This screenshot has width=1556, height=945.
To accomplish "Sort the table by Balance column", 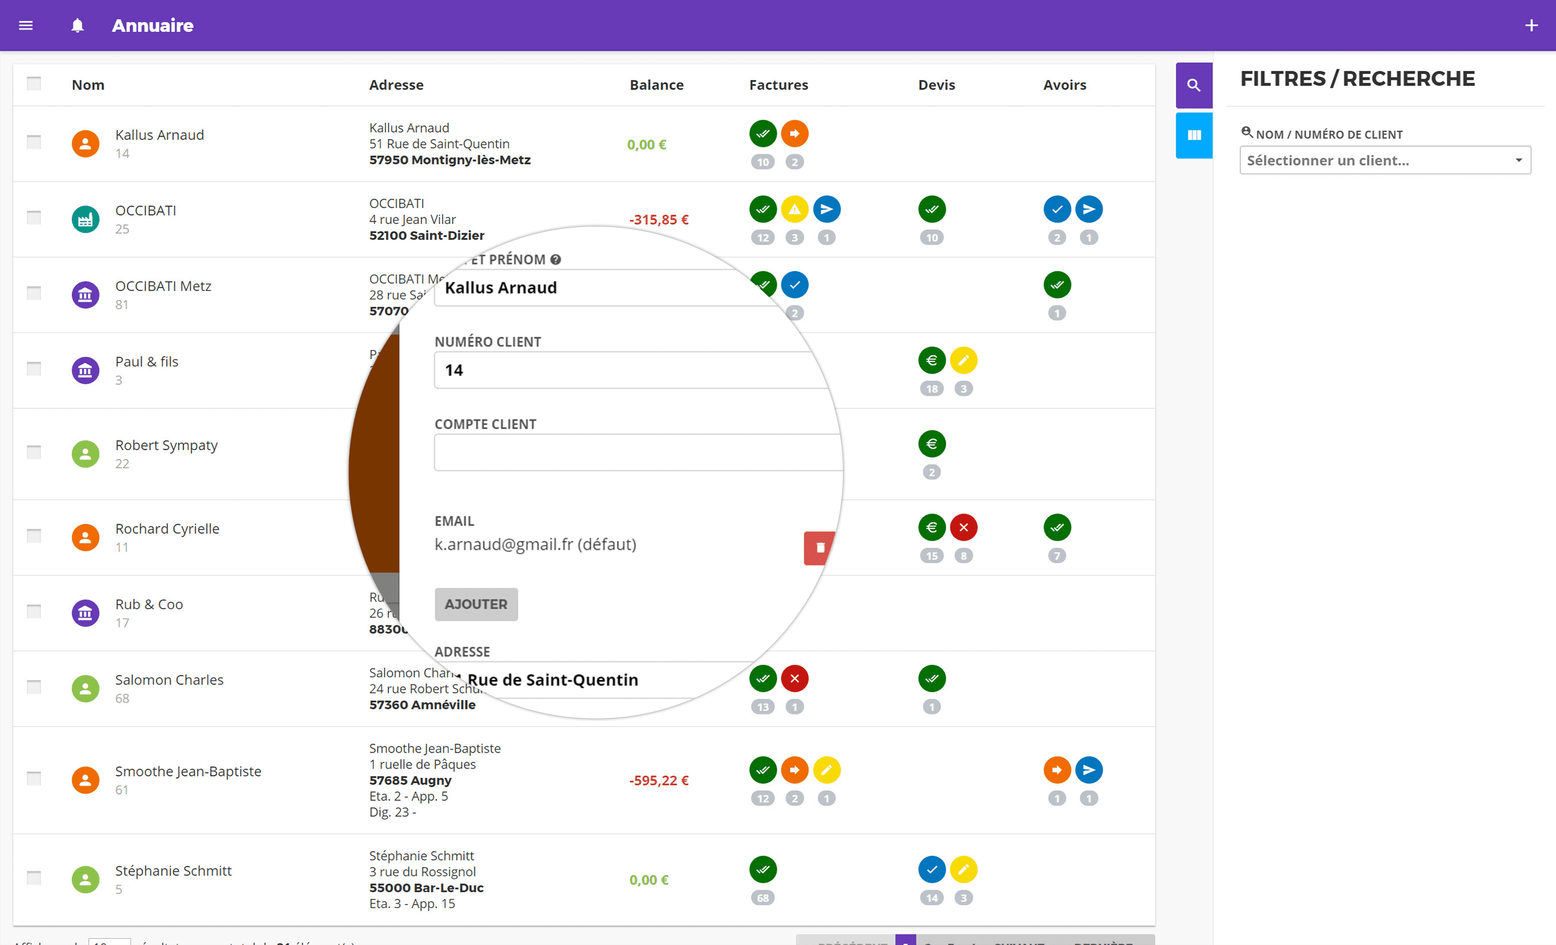I will tap(656, 85).
